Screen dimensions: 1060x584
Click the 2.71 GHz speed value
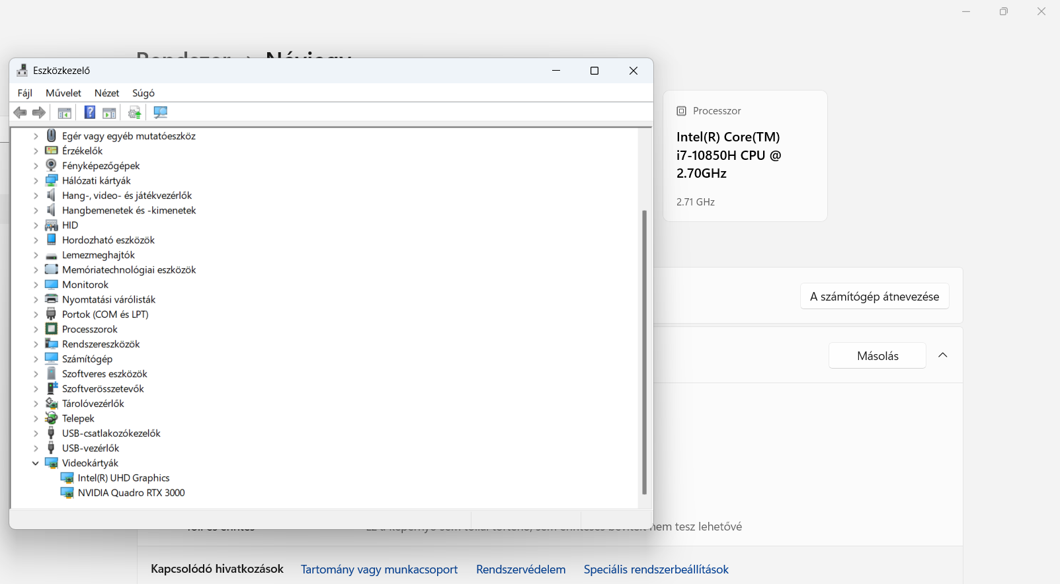[696, 202]
